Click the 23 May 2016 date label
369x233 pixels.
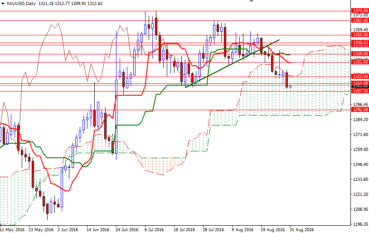click(41, 230)
